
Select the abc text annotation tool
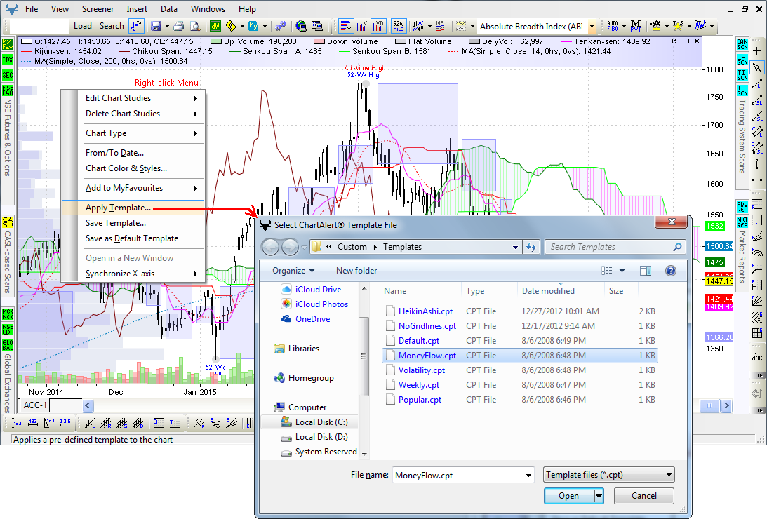click(757, 357)
